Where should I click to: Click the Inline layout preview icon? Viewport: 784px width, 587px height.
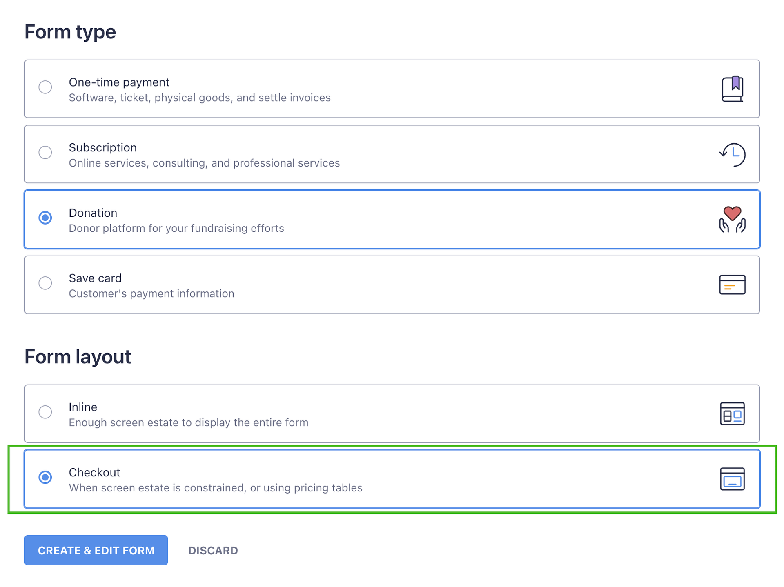tap(732, 414)
